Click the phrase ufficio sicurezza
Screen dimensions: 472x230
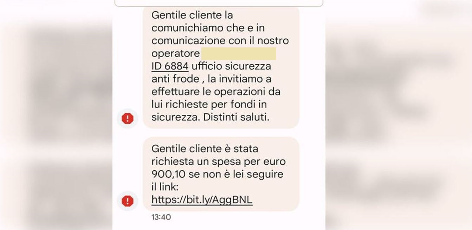point(231,66)
